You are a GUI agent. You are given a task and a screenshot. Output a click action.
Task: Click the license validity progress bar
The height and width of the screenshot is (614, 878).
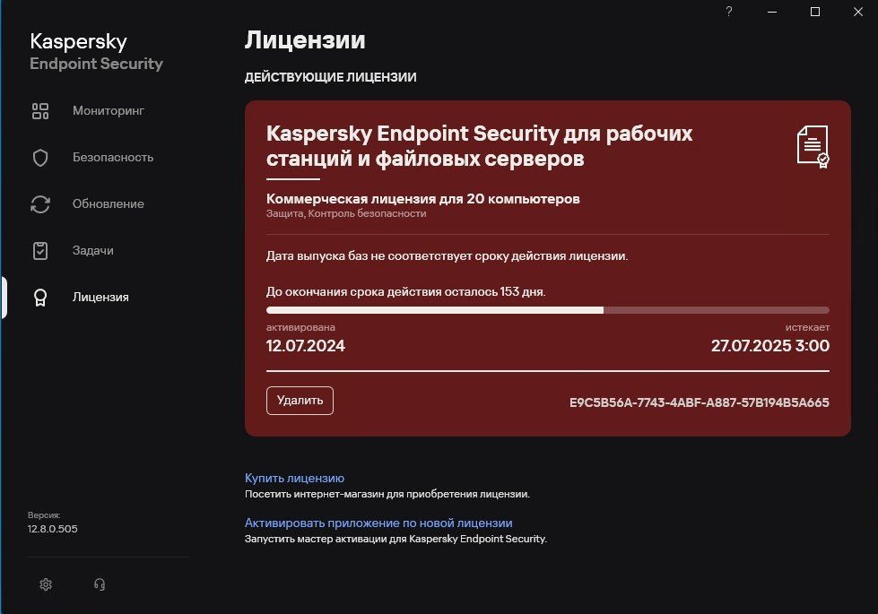[x=547, y=310]
